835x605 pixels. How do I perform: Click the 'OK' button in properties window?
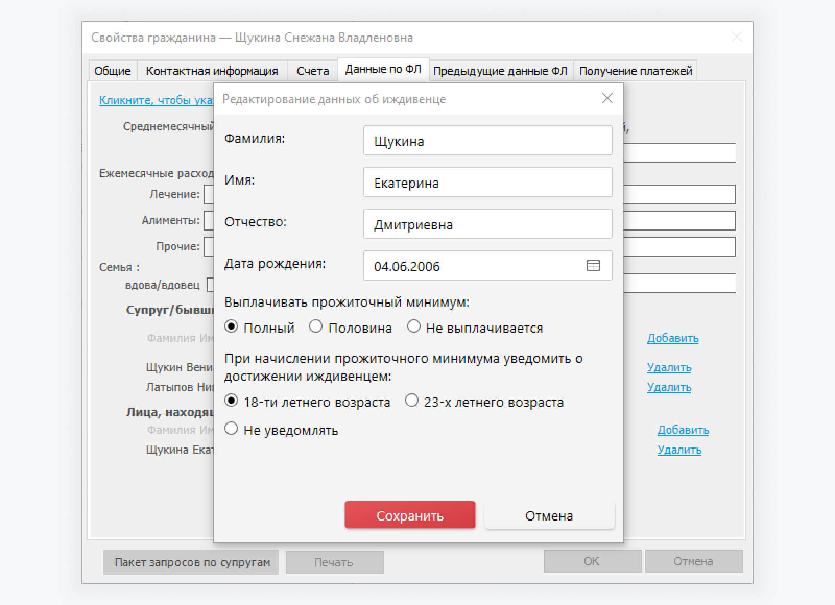592,561
